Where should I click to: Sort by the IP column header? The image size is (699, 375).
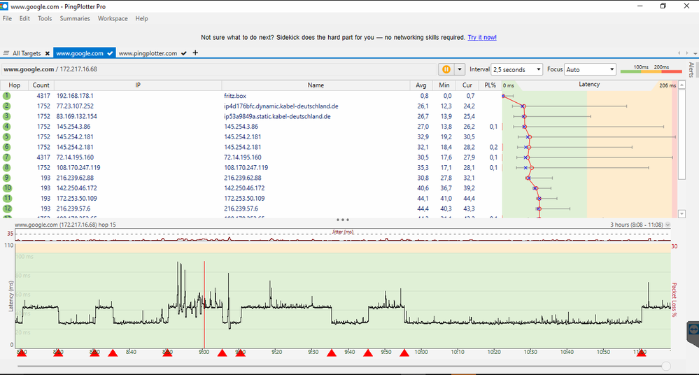(x=138, y=85)
